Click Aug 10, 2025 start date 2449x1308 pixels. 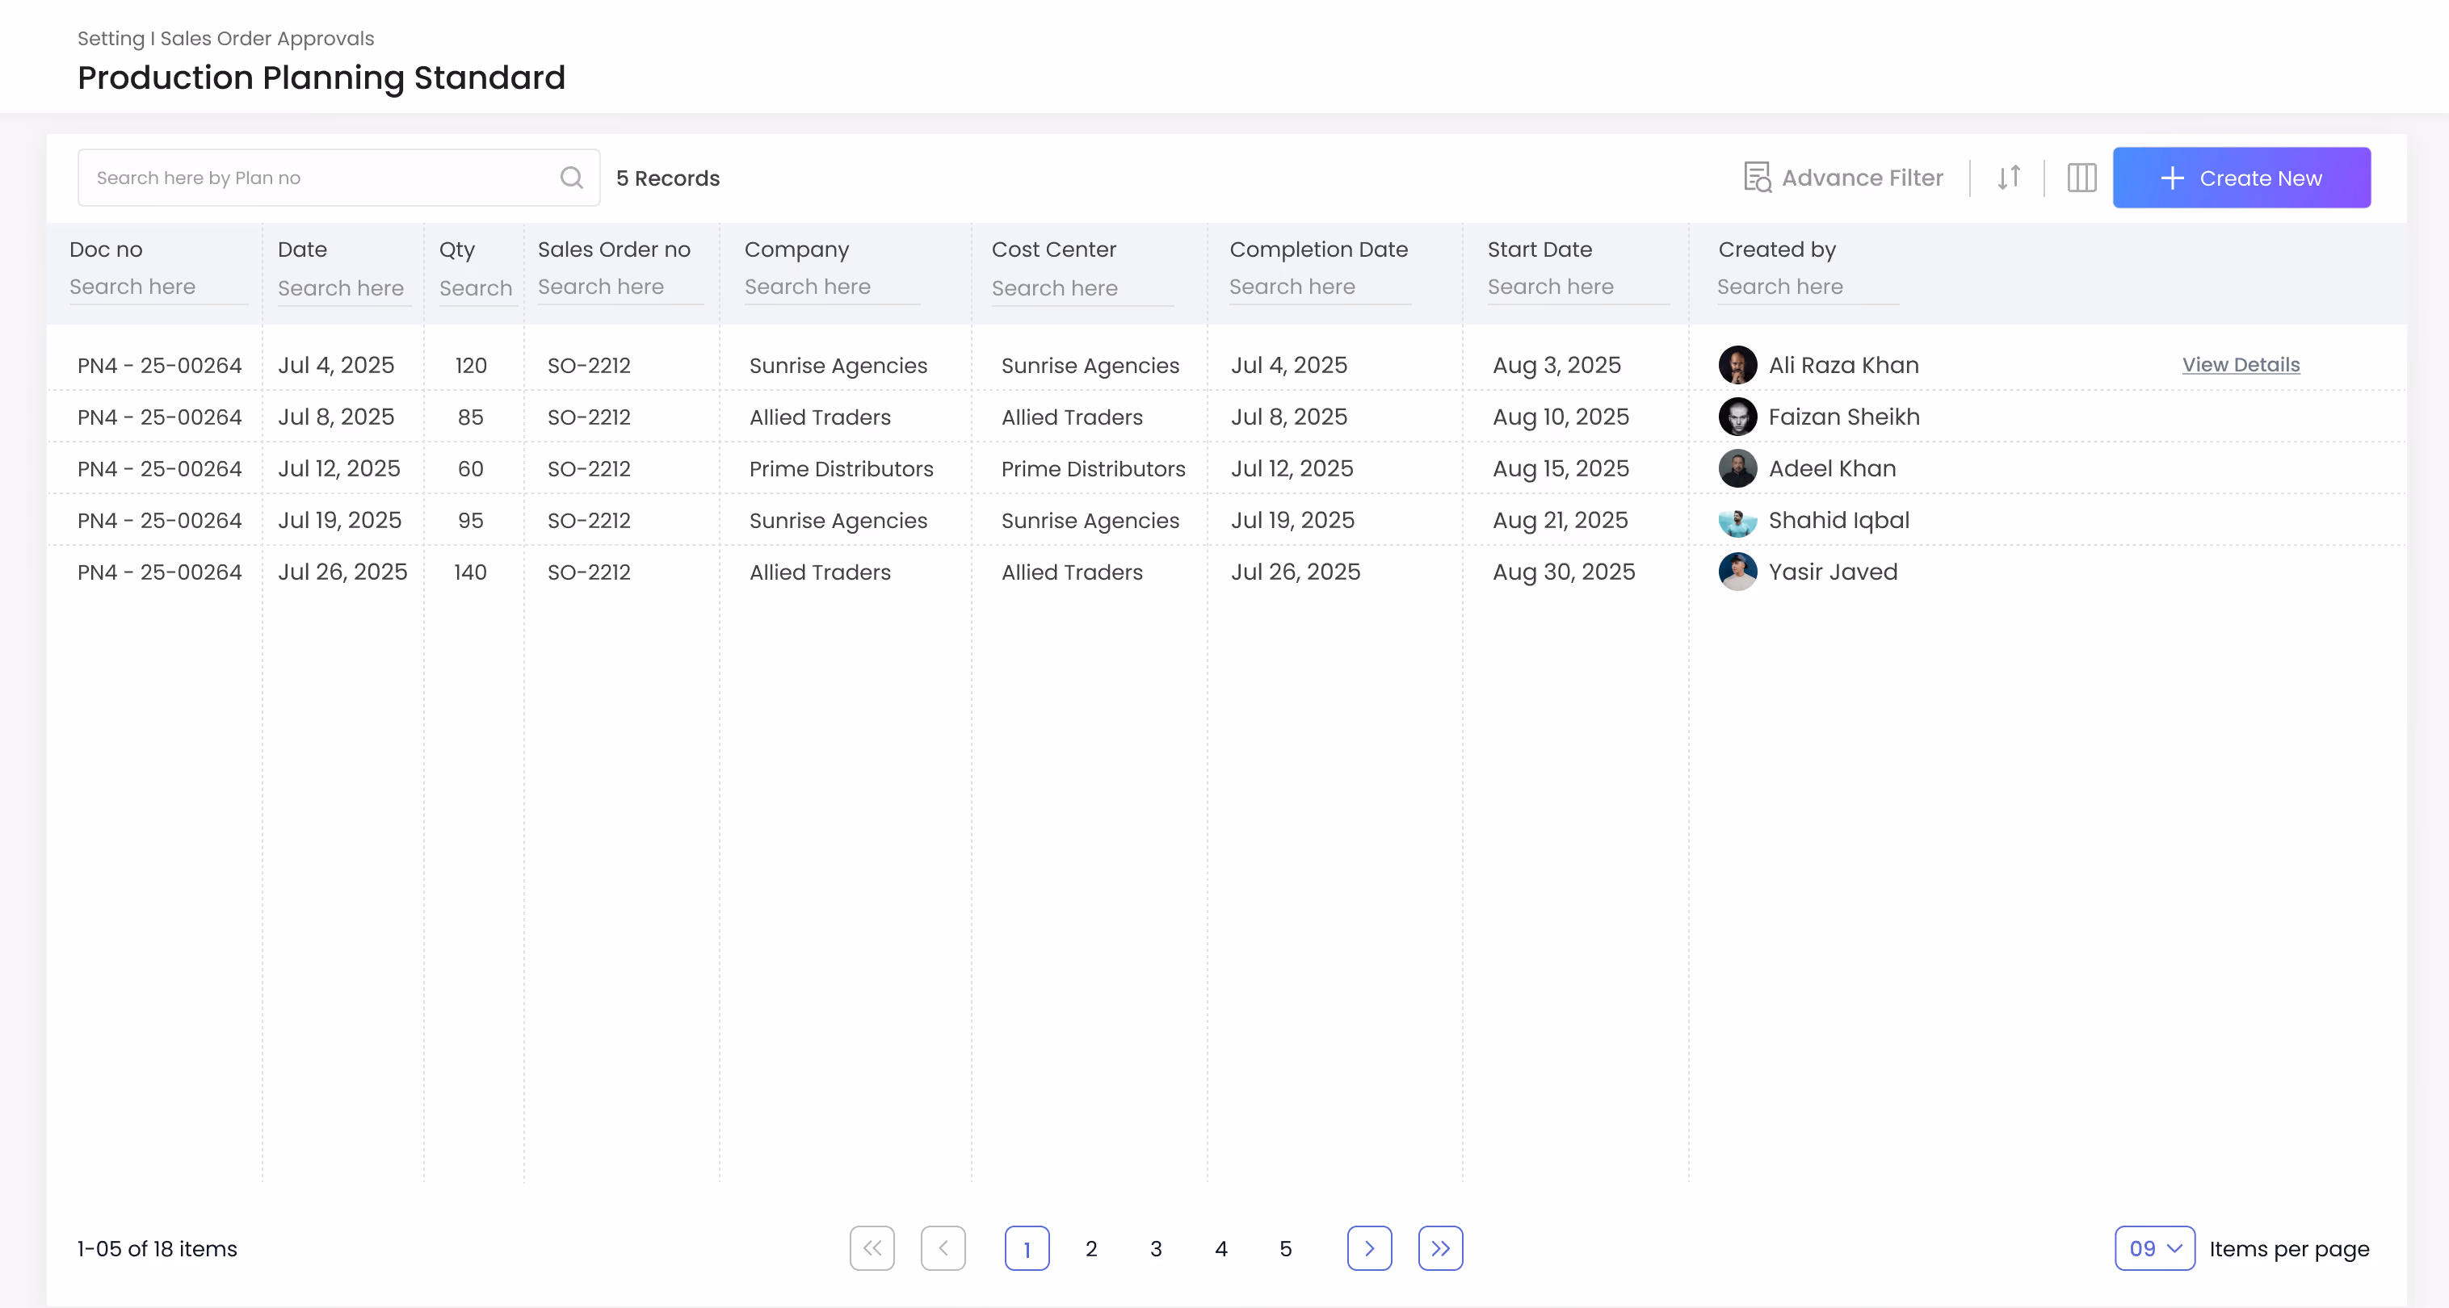click(x=1560, y=417)
